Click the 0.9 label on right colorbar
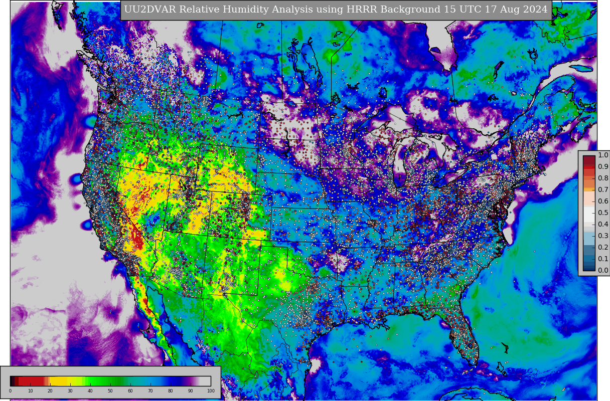 tap(603, 167)
